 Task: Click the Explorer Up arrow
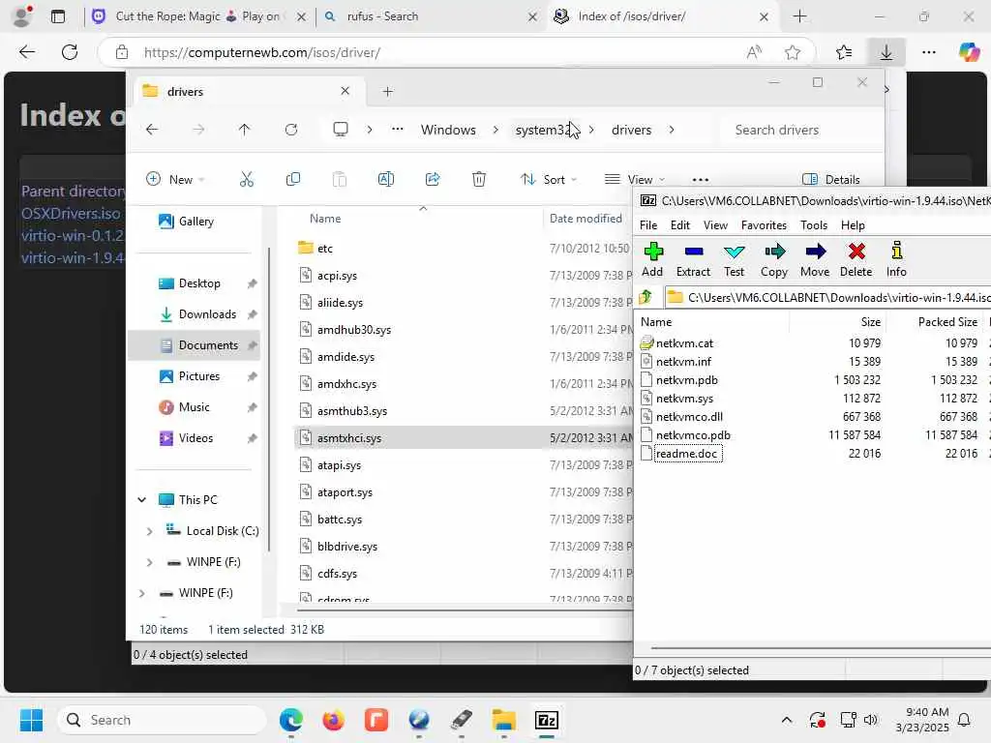(x=245, y=130)
